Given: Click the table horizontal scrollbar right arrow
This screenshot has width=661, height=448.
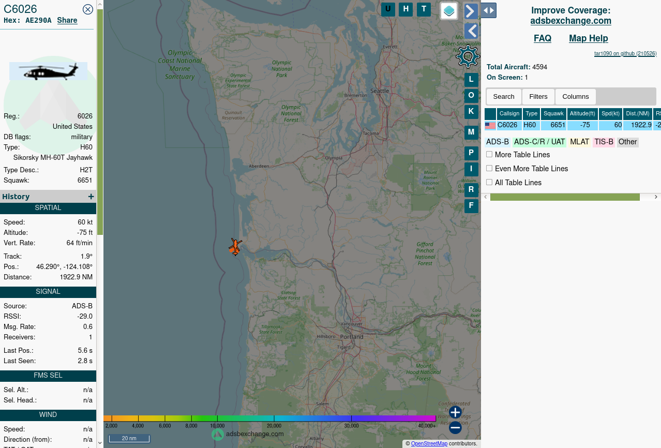Looking at the screenshot, I should [656, 197].
